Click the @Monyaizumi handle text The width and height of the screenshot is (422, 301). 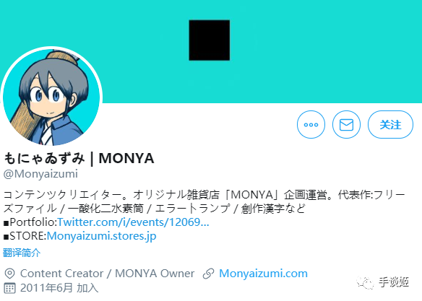coord(40,174)
